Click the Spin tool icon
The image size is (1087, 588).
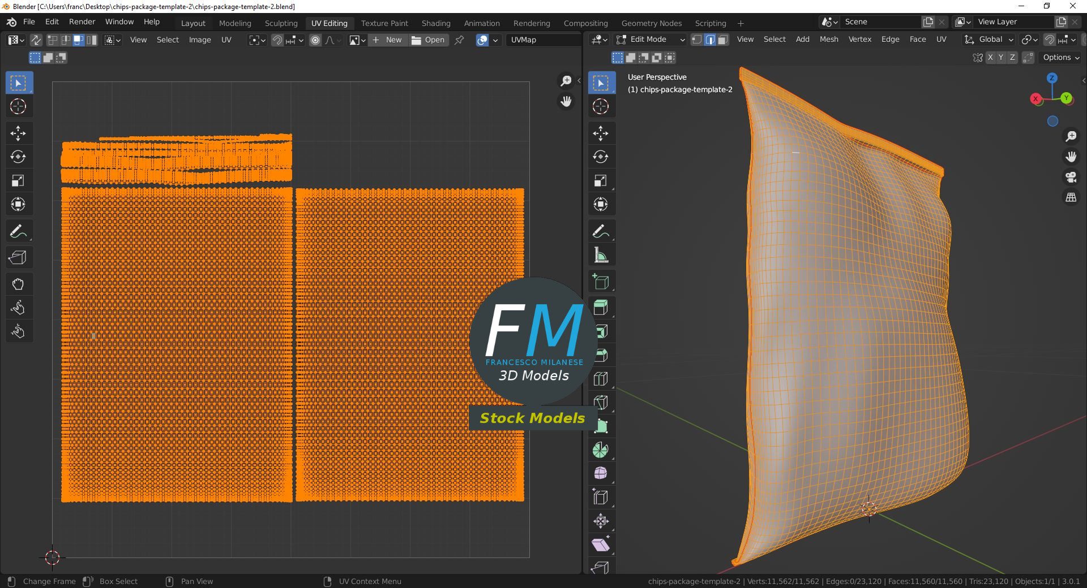[601, 450]
